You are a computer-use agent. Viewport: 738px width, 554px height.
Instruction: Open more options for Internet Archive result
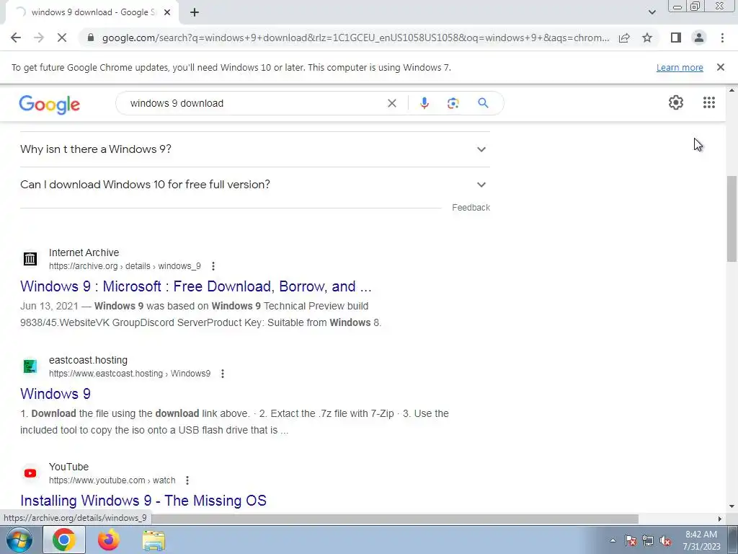213,266
